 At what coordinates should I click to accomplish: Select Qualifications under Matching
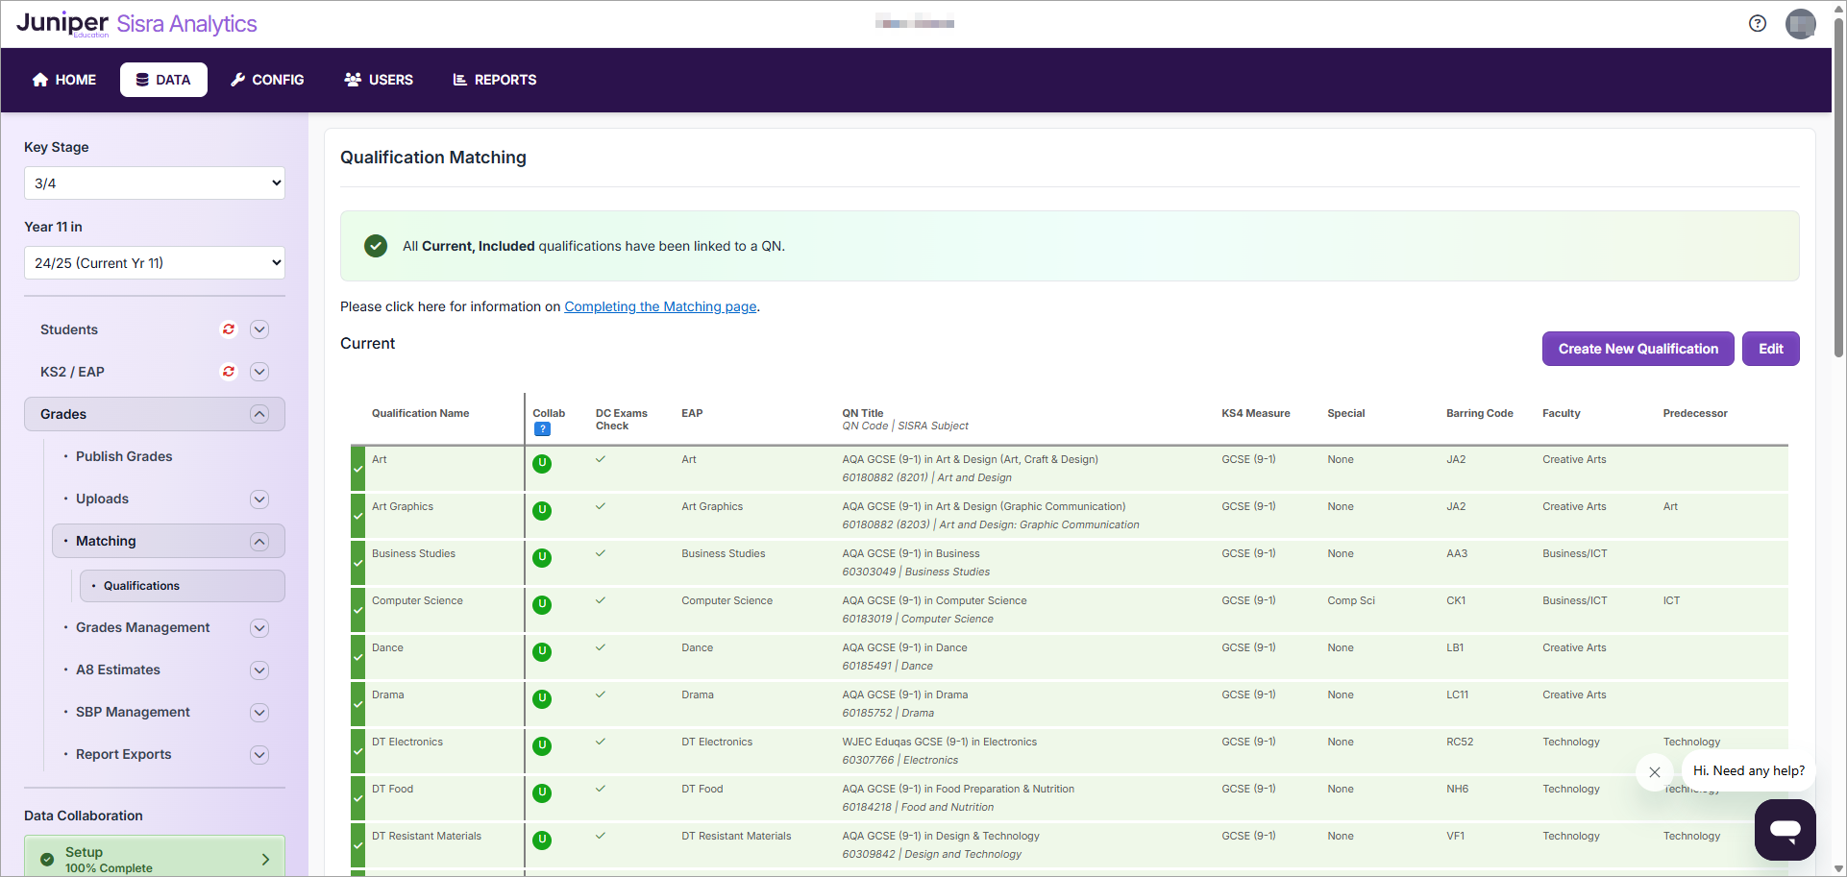142,585
